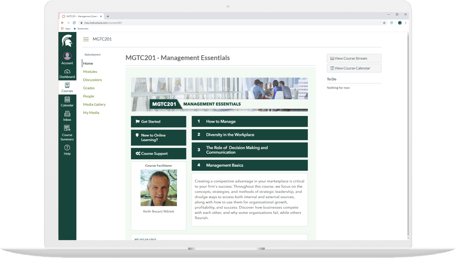Image resolution: width=456 pixels, height=258 pixels.
Task: Click the Get Started flag button
Action: click(159, 121)
